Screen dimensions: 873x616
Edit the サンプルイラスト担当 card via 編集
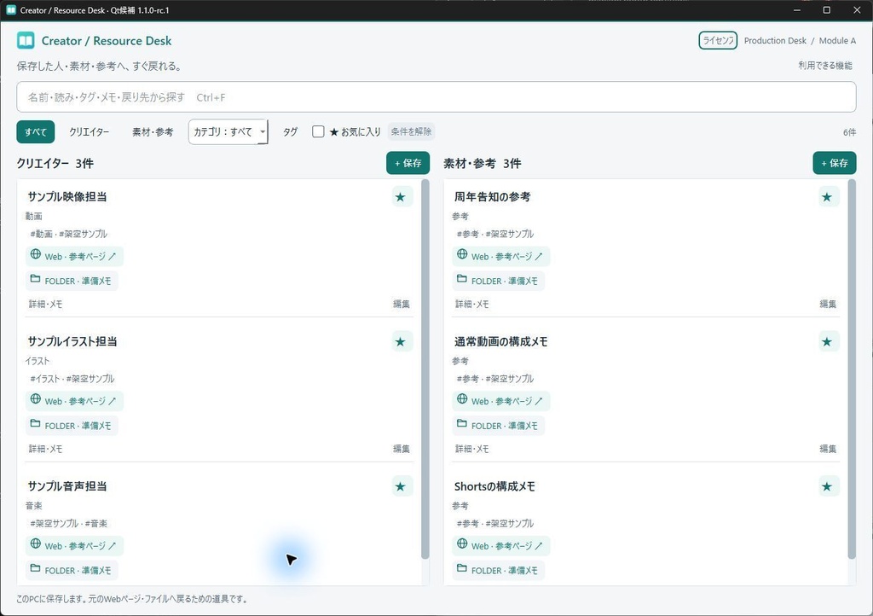coord(402,449)
